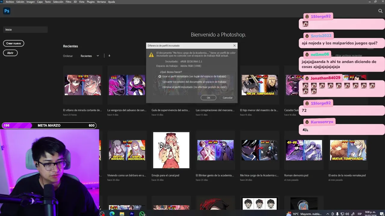Open the Plugins menu
Image resolution: width=385 pixels, height=216 pixels.
(x=91, y=2)
